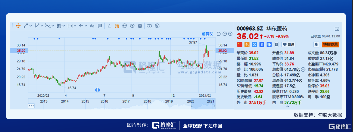Image resolution: width=353 pixels, height=132 pixels.
Task: Click the 涨停价 value 35.02
Action: (x=325, y=86)
